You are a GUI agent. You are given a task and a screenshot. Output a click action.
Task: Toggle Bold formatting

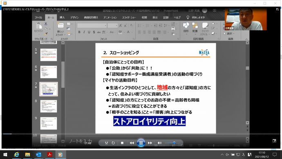pos(79,32)
